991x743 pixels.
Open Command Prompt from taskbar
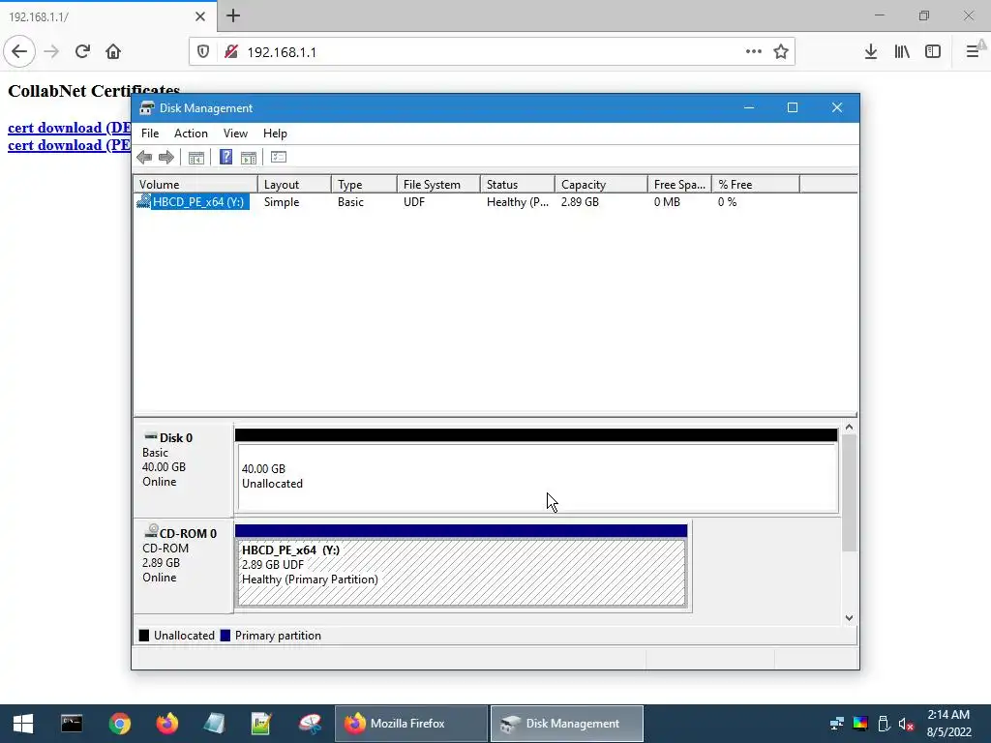click(x=72, y=724)
